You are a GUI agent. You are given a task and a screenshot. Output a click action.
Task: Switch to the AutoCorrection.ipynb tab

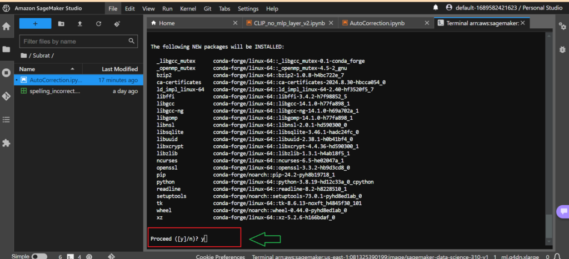pyautogui.click(x=376, y=23)
